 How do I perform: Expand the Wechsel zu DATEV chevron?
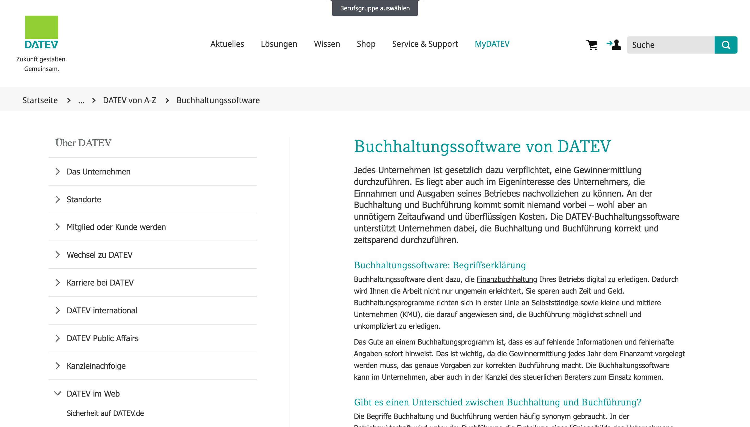click(x=58, y=255)
